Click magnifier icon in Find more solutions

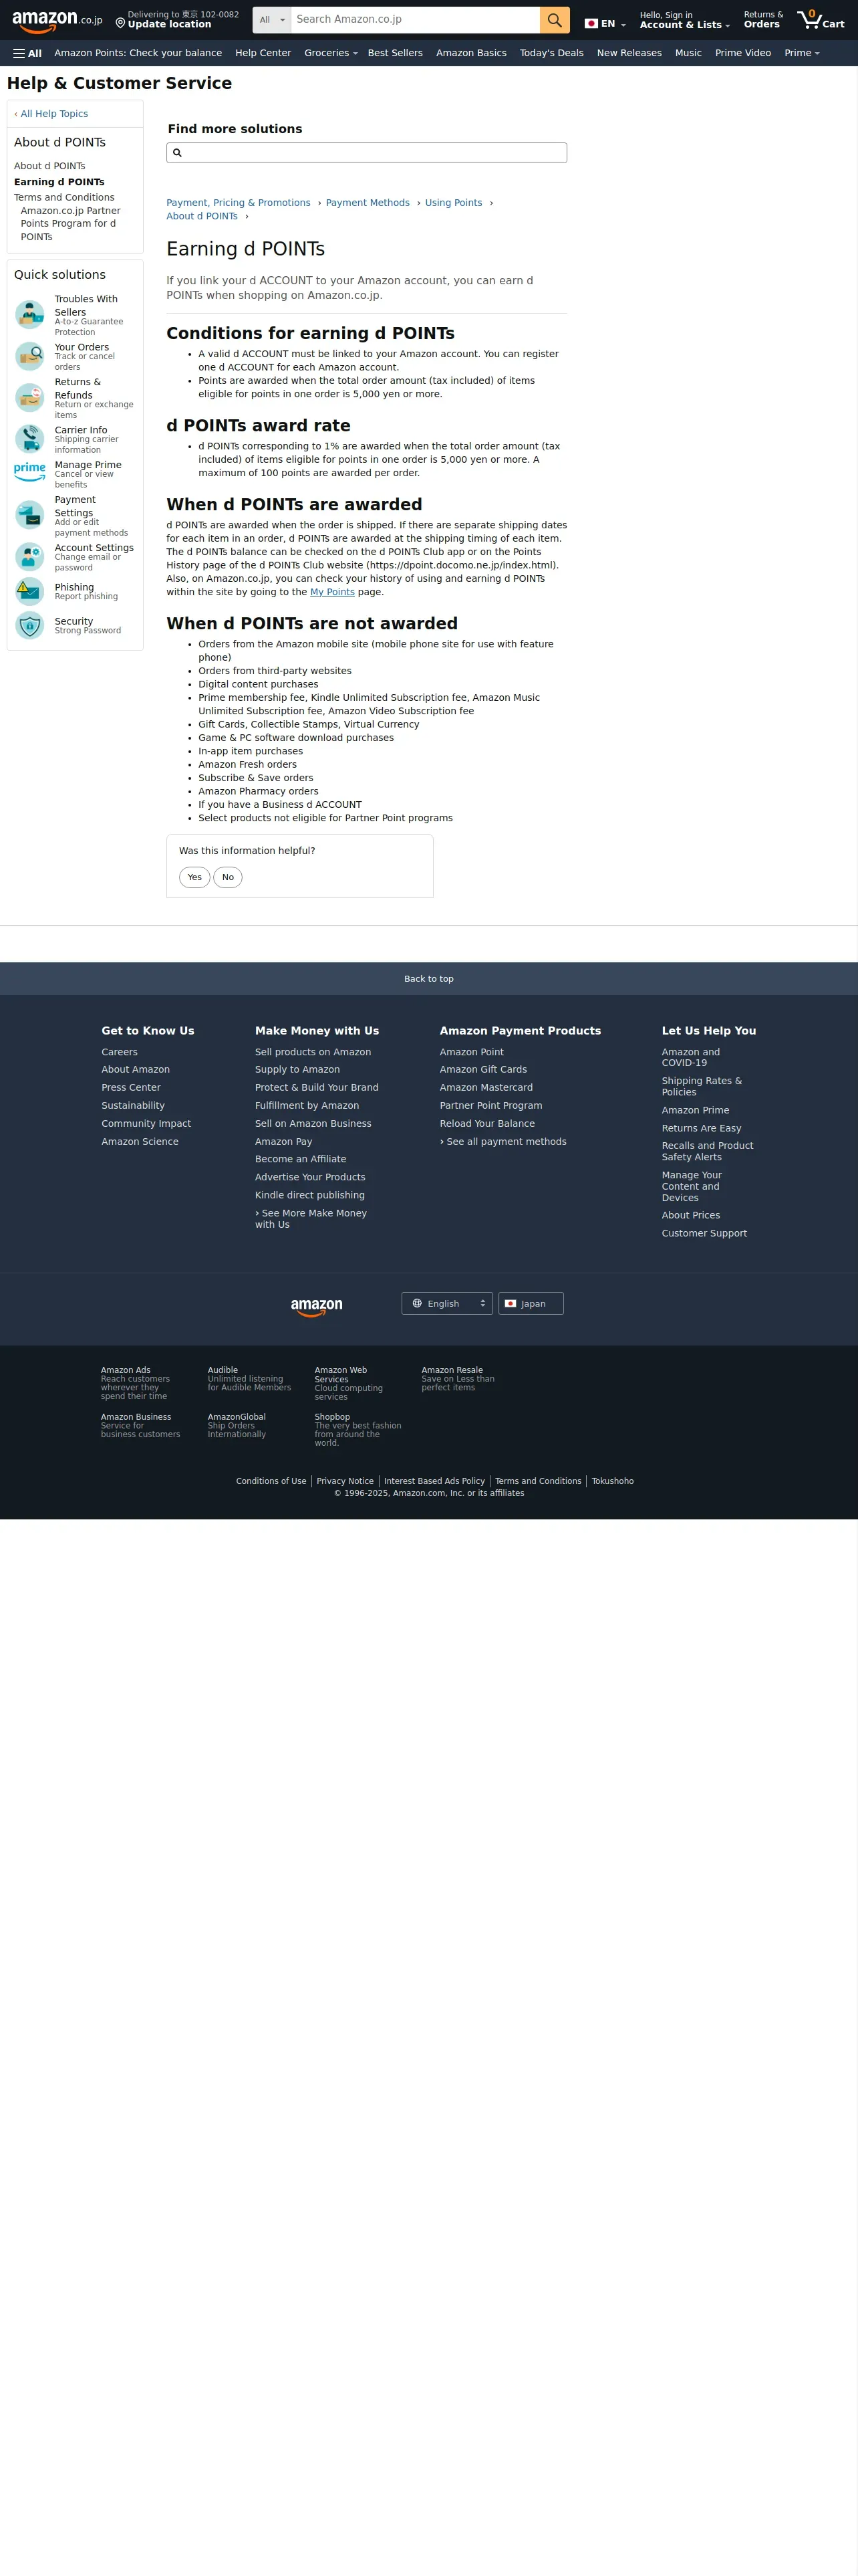click(x=178, y=153)
